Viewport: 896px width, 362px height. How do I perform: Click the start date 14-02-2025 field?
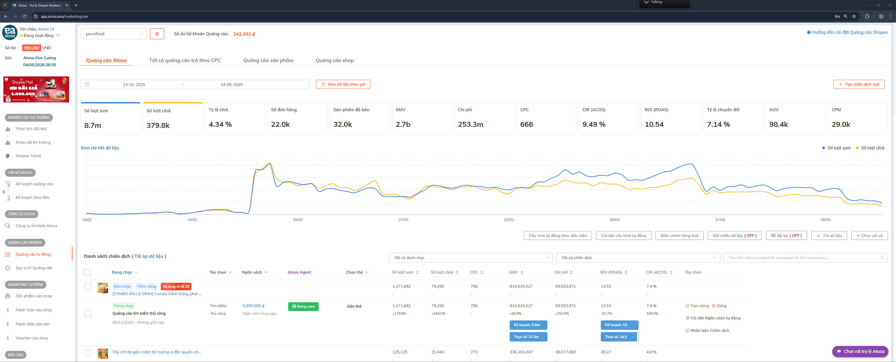click(134, 84)
